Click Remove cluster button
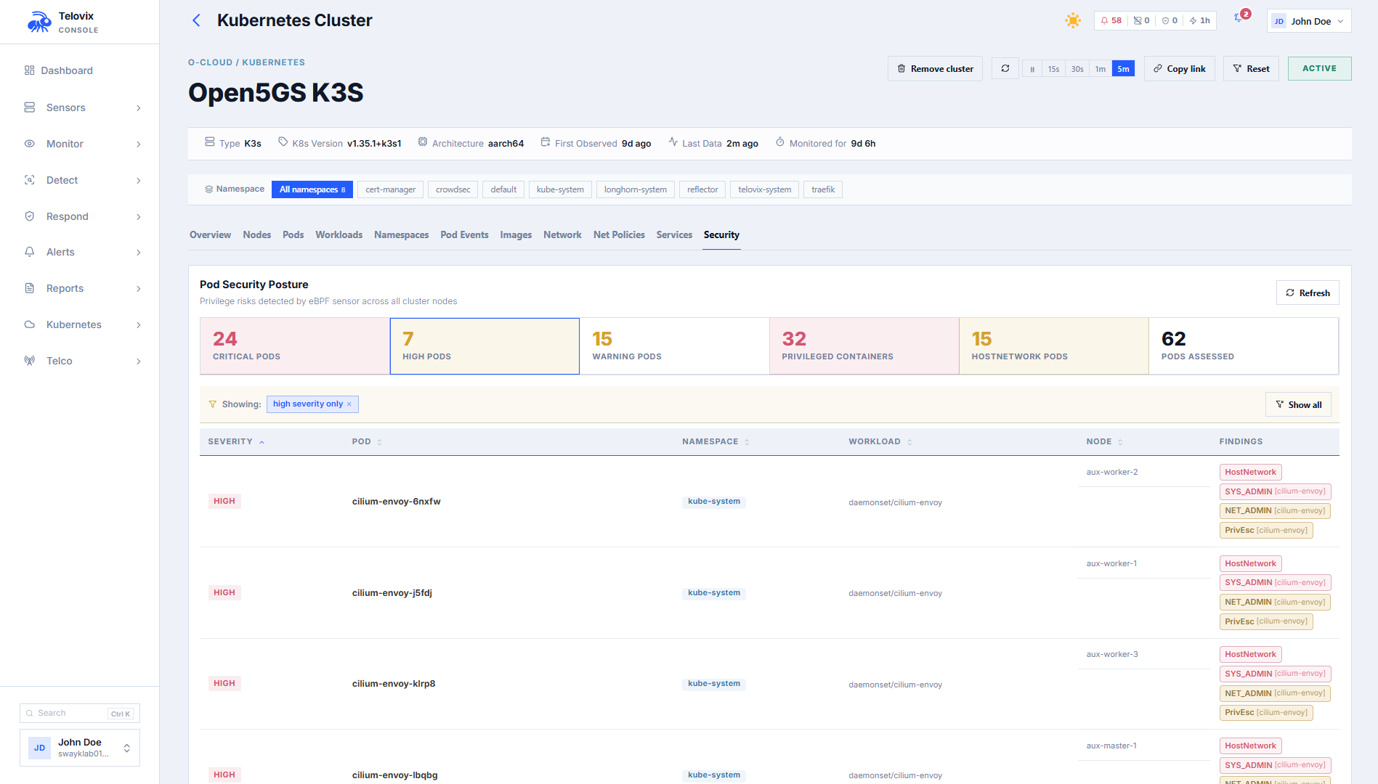The image size is (1378, 784). 935,68
